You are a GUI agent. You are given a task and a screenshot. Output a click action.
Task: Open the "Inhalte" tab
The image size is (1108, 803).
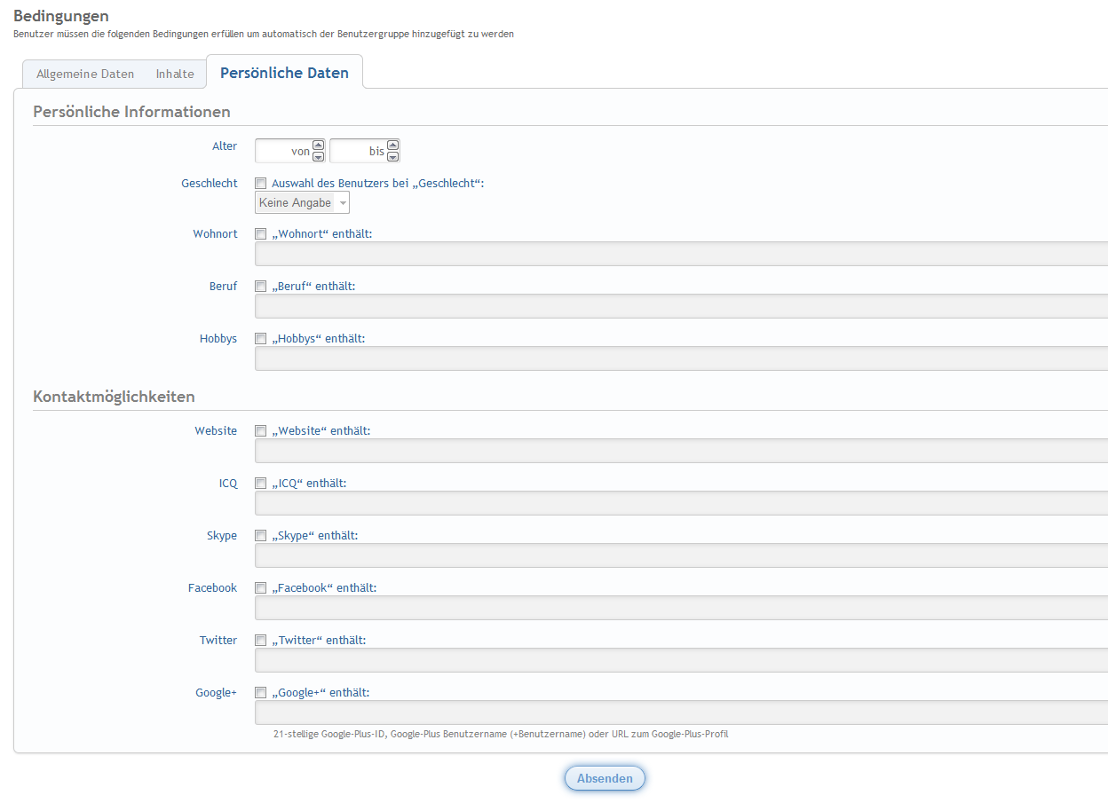click(175, 75)
